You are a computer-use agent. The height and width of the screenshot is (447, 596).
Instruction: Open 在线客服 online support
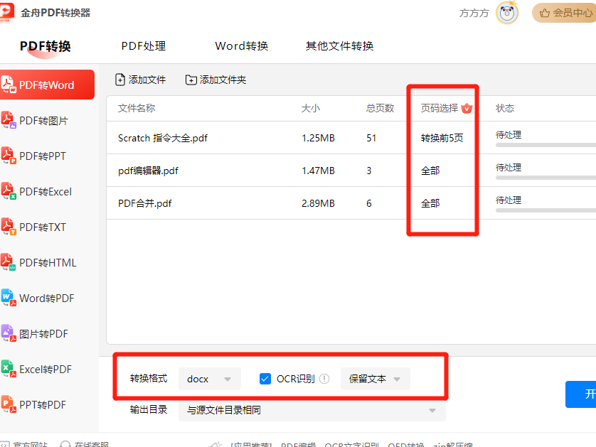[x=85, y=444]
